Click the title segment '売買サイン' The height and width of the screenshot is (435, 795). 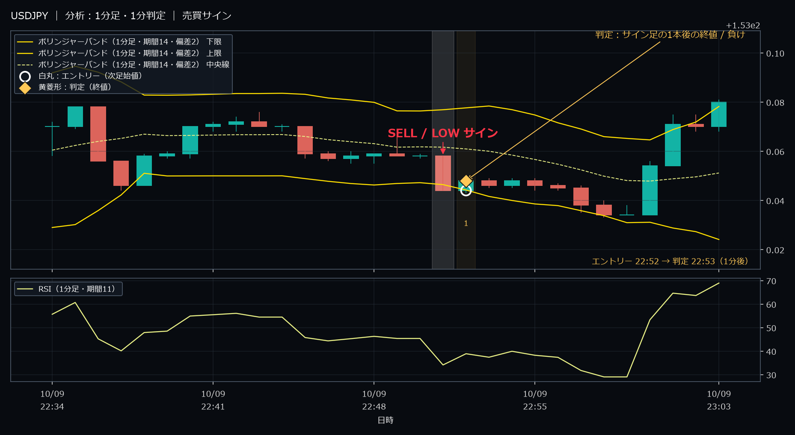207,16
